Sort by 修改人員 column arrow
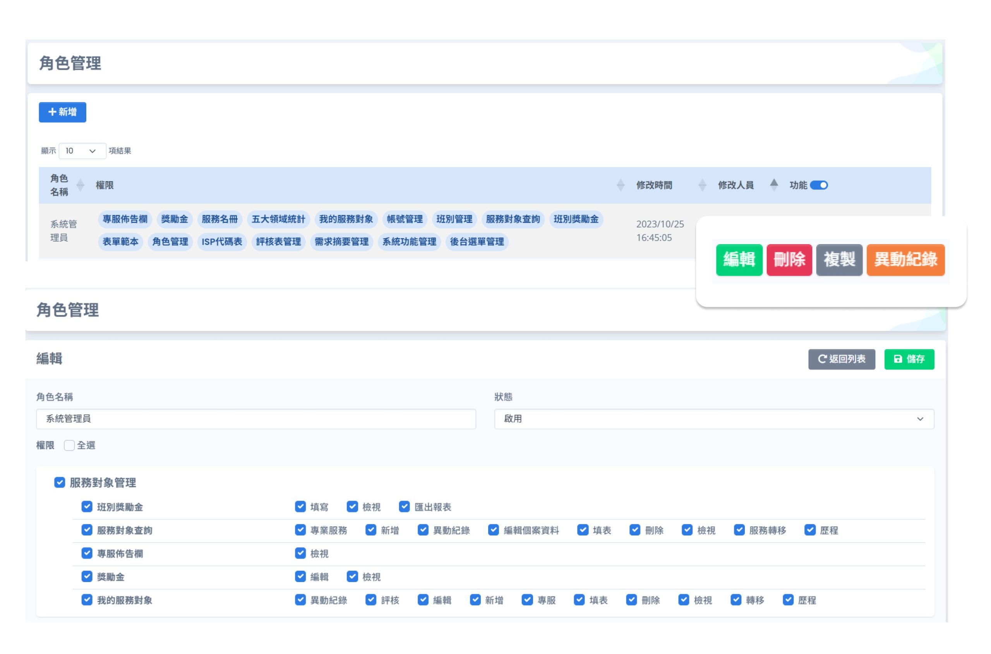The width and height of the screenshot is (991, 654). point(773,184)
